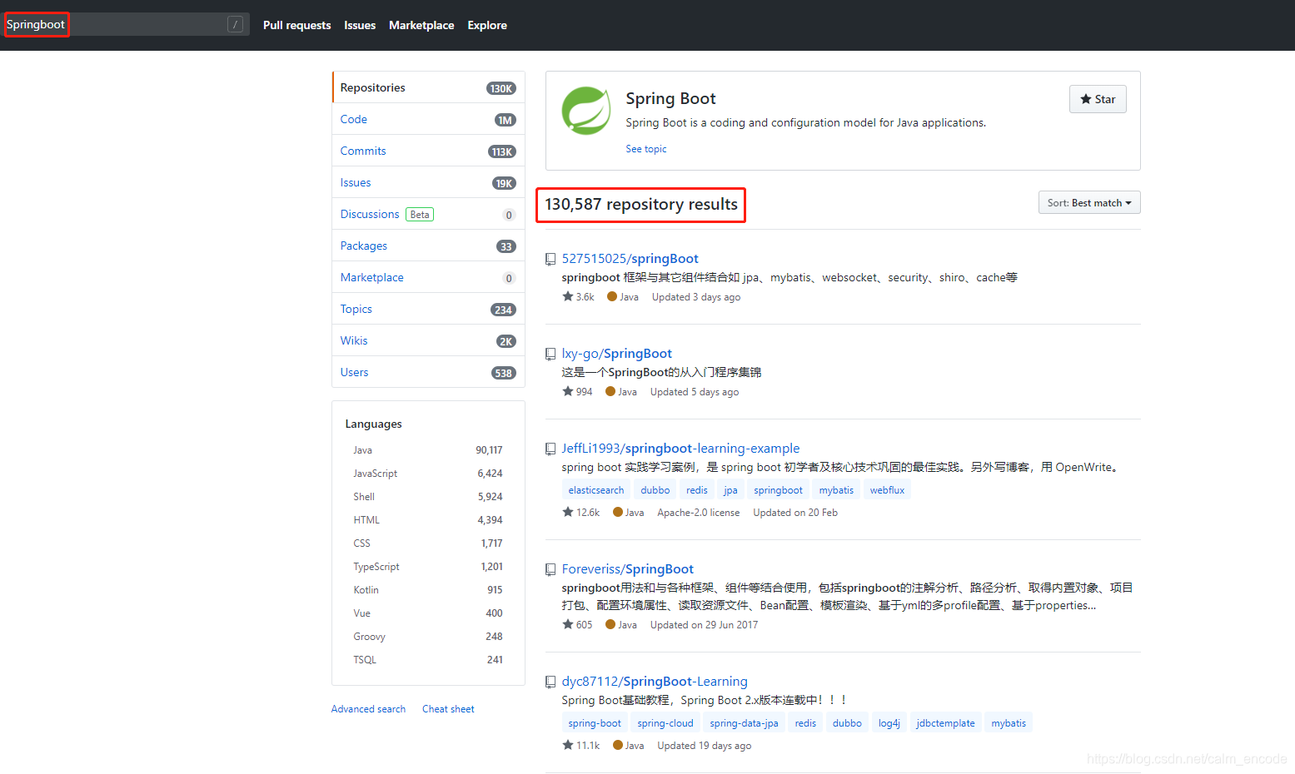Click the 11.1k star count
This screenshot has width=1295, height=774.
(581, 746)
